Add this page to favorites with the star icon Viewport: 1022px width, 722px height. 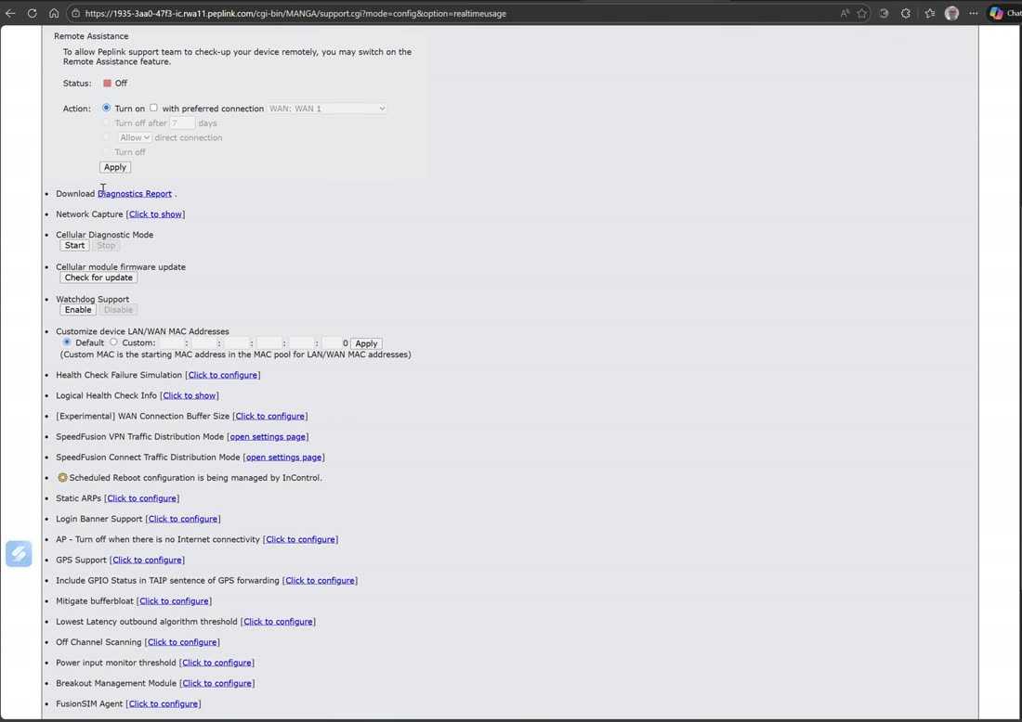pos(862,13)
